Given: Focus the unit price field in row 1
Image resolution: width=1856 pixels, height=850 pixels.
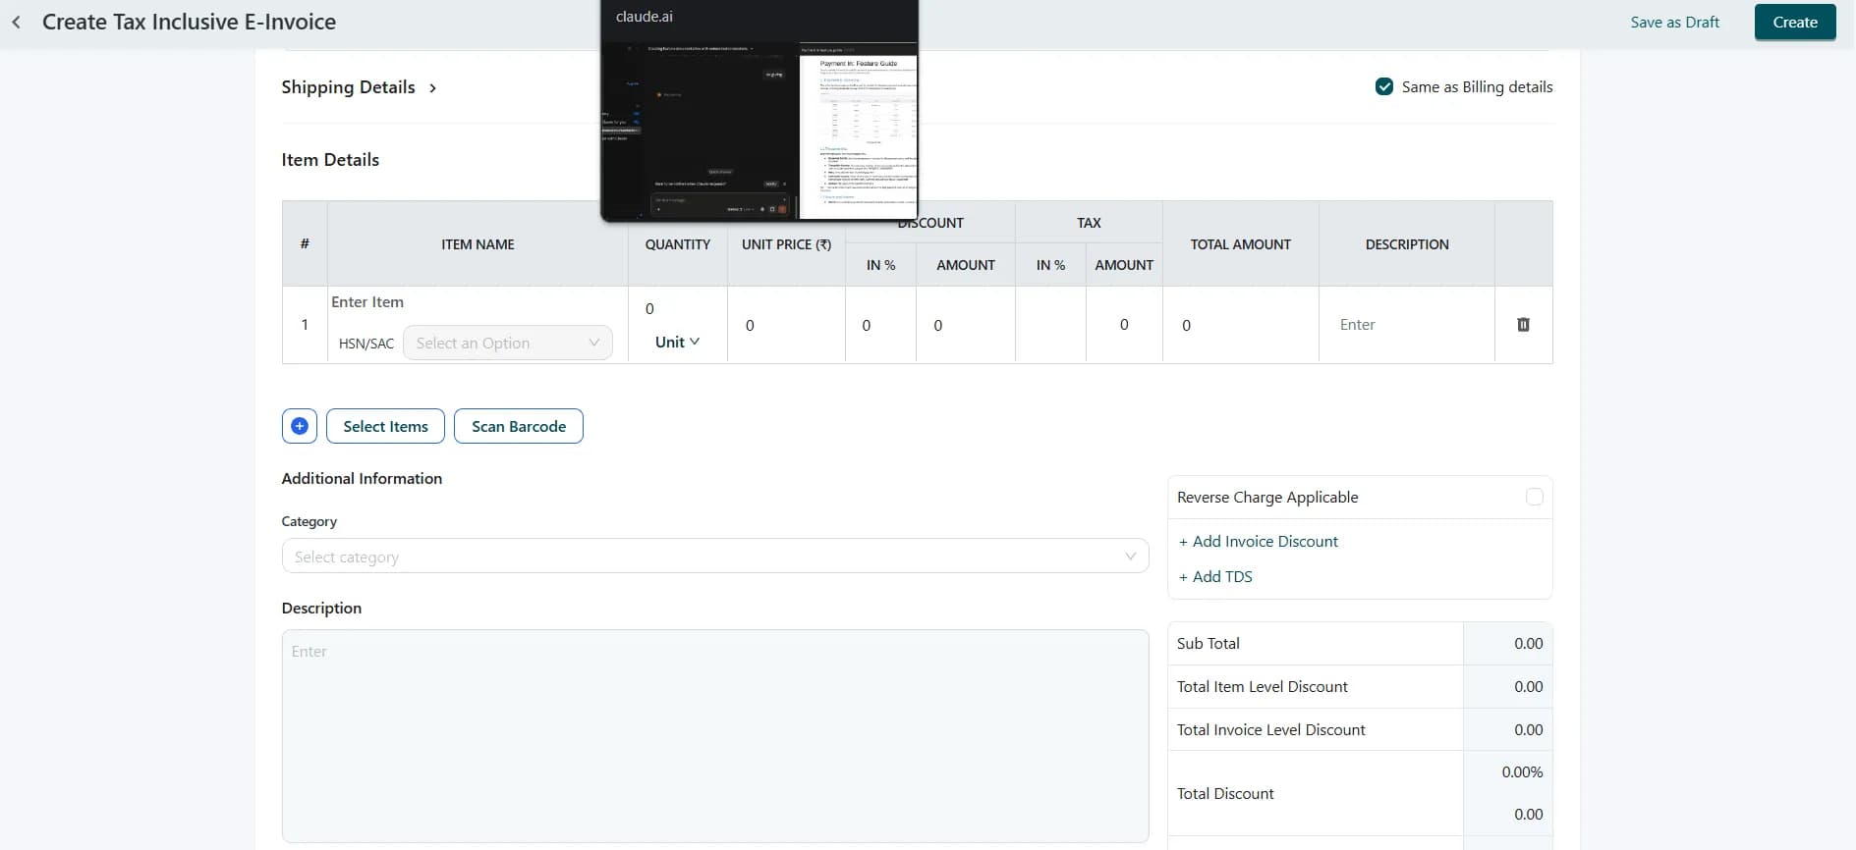Looking at the screenshot, I should [x=786, y=325].
